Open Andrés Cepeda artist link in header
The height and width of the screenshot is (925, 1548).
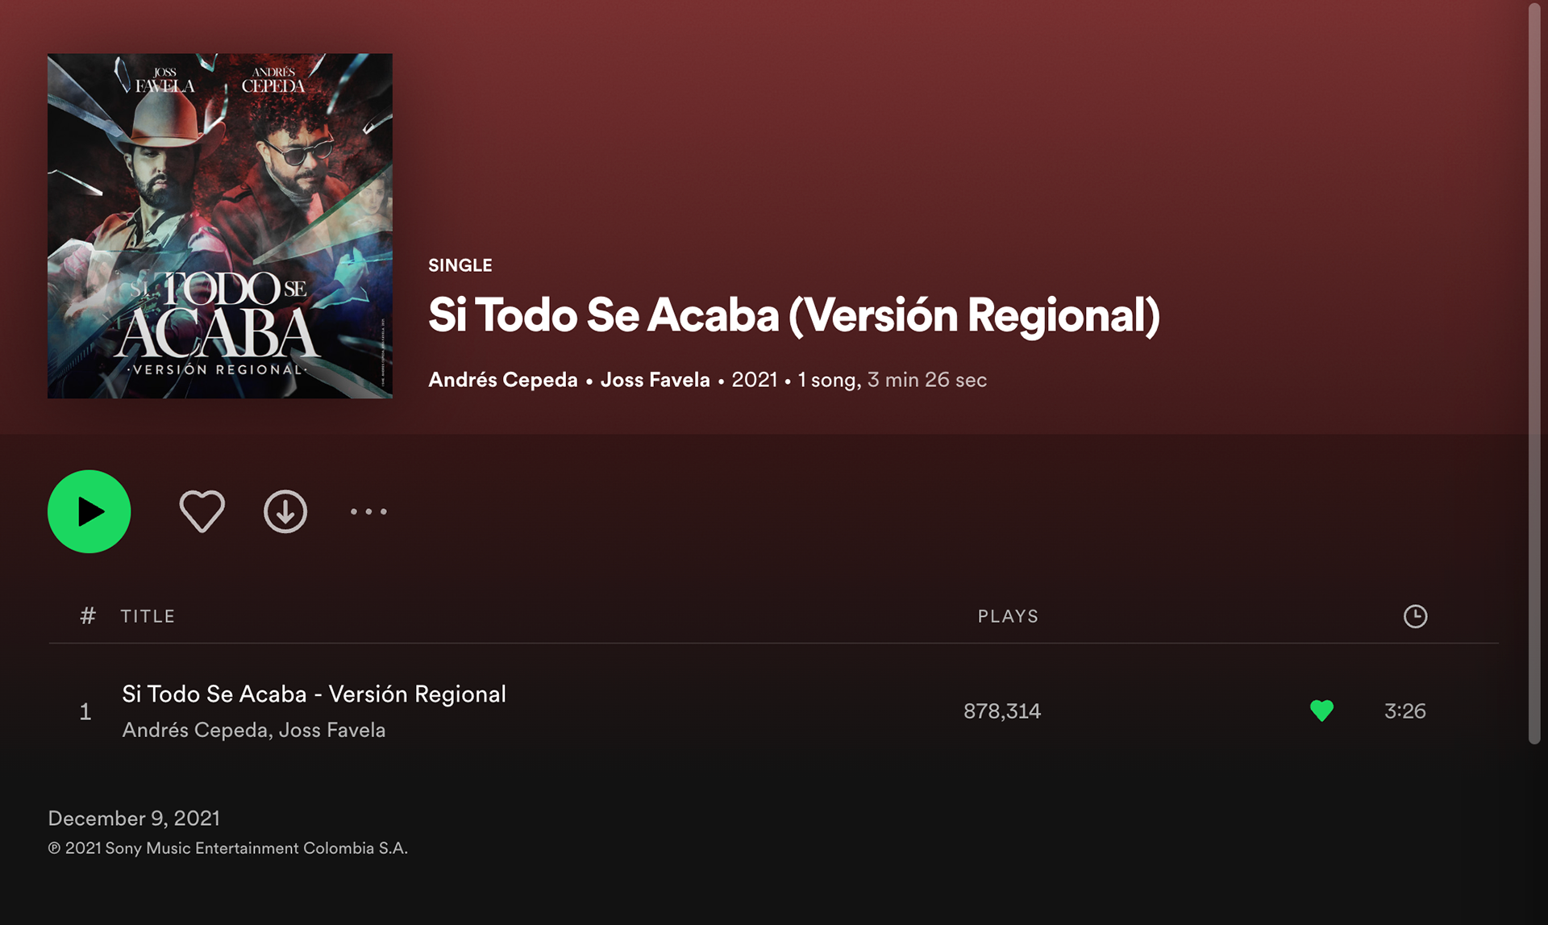coord(503,380)
